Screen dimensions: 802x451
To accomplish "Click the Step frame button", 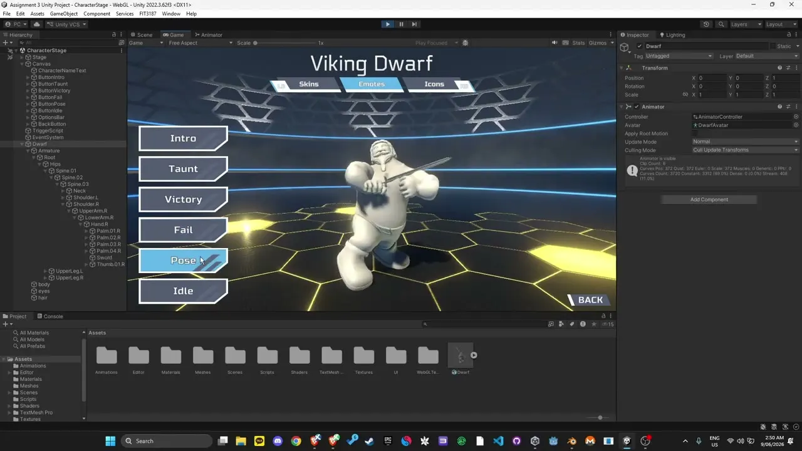I will point(414,24).
